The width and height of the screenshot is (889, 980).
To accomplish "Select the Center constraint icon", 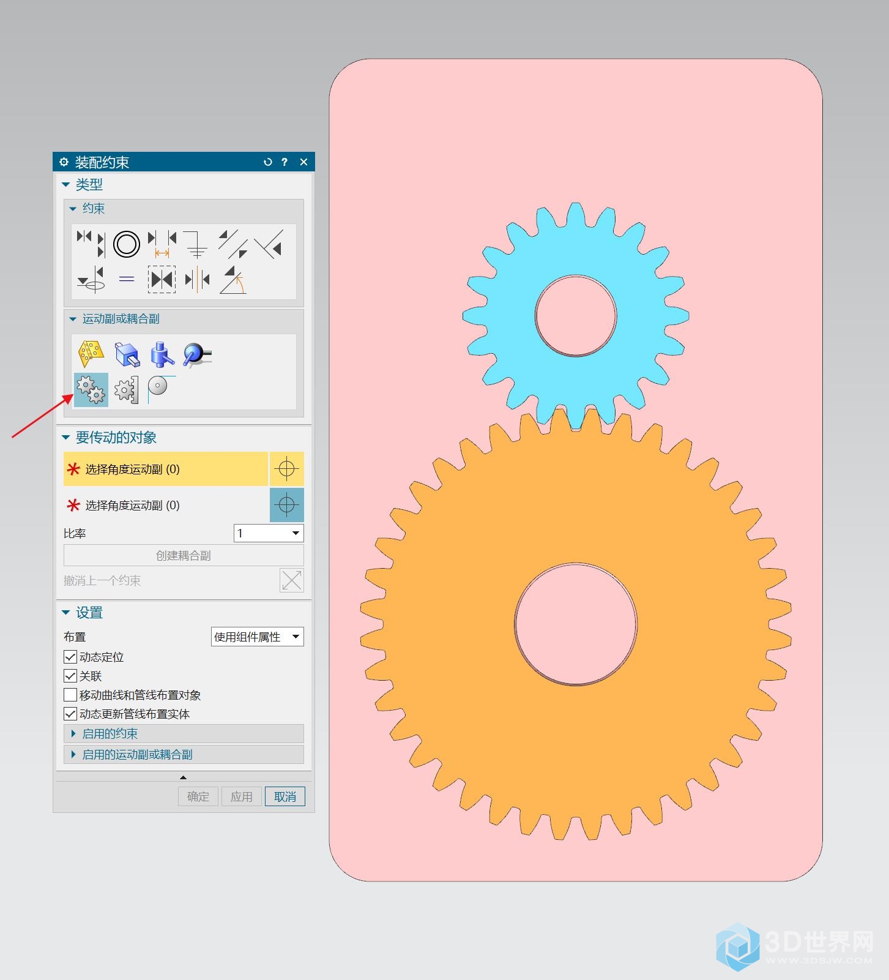I will pyautogui.click(x=197, y=280).
